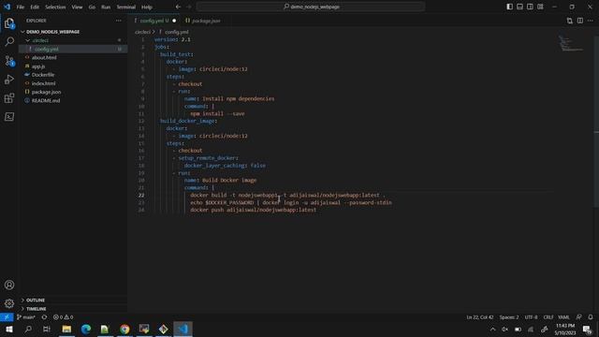This screenshot has height=337, width=599.
Task: Open index.html in the file tree
Action: [x=73, y=83]
